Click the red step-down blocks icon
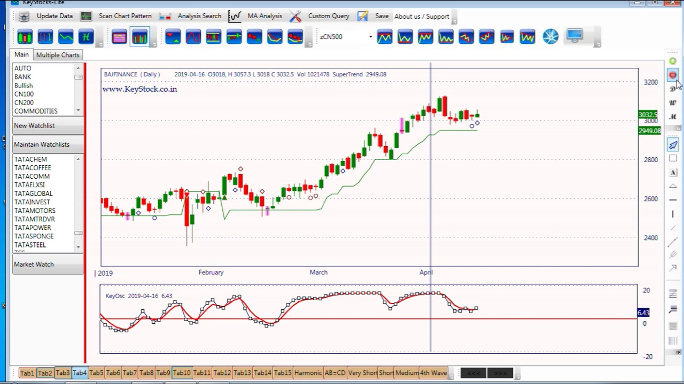The image size is (684, 384). coord(294,37)
